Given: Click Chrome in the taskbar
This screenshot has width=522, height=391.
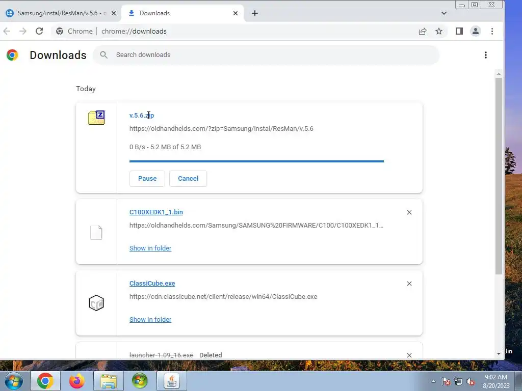Looking at the screenshot, I should pos(45,381).
